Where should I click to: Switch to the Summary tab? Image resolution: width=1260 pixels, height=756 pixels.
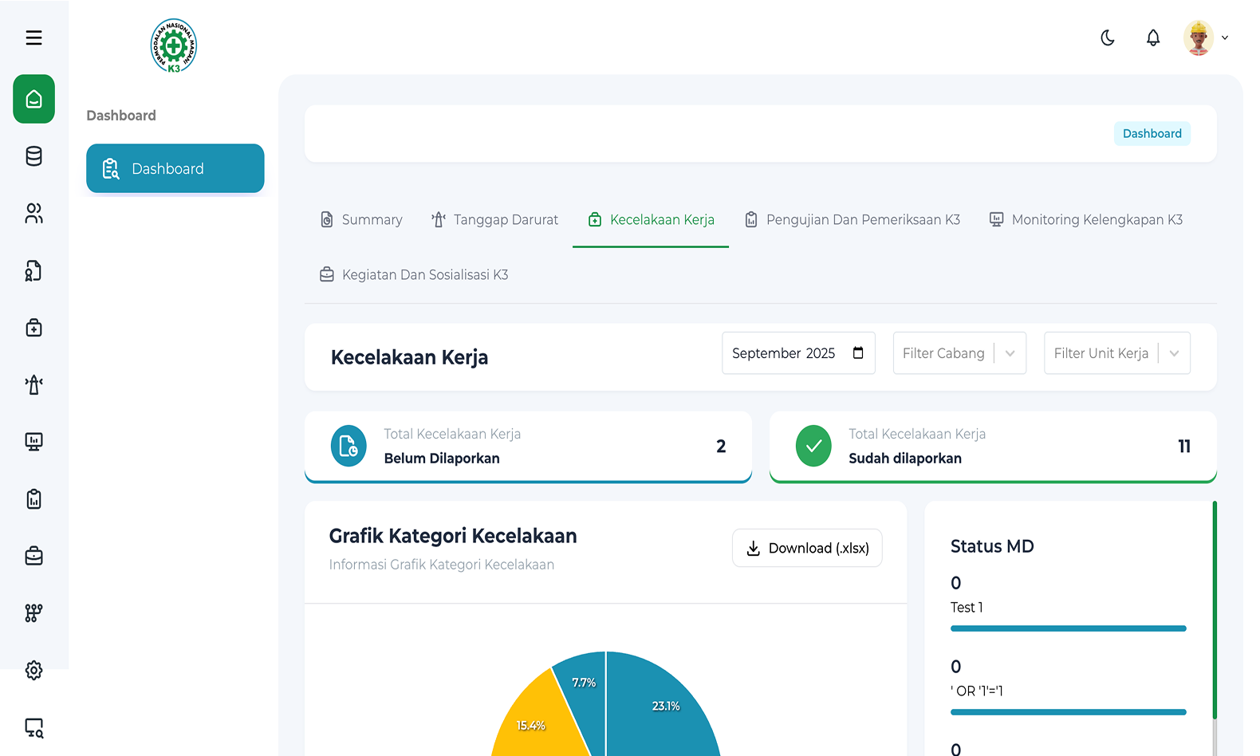[361, 220]
